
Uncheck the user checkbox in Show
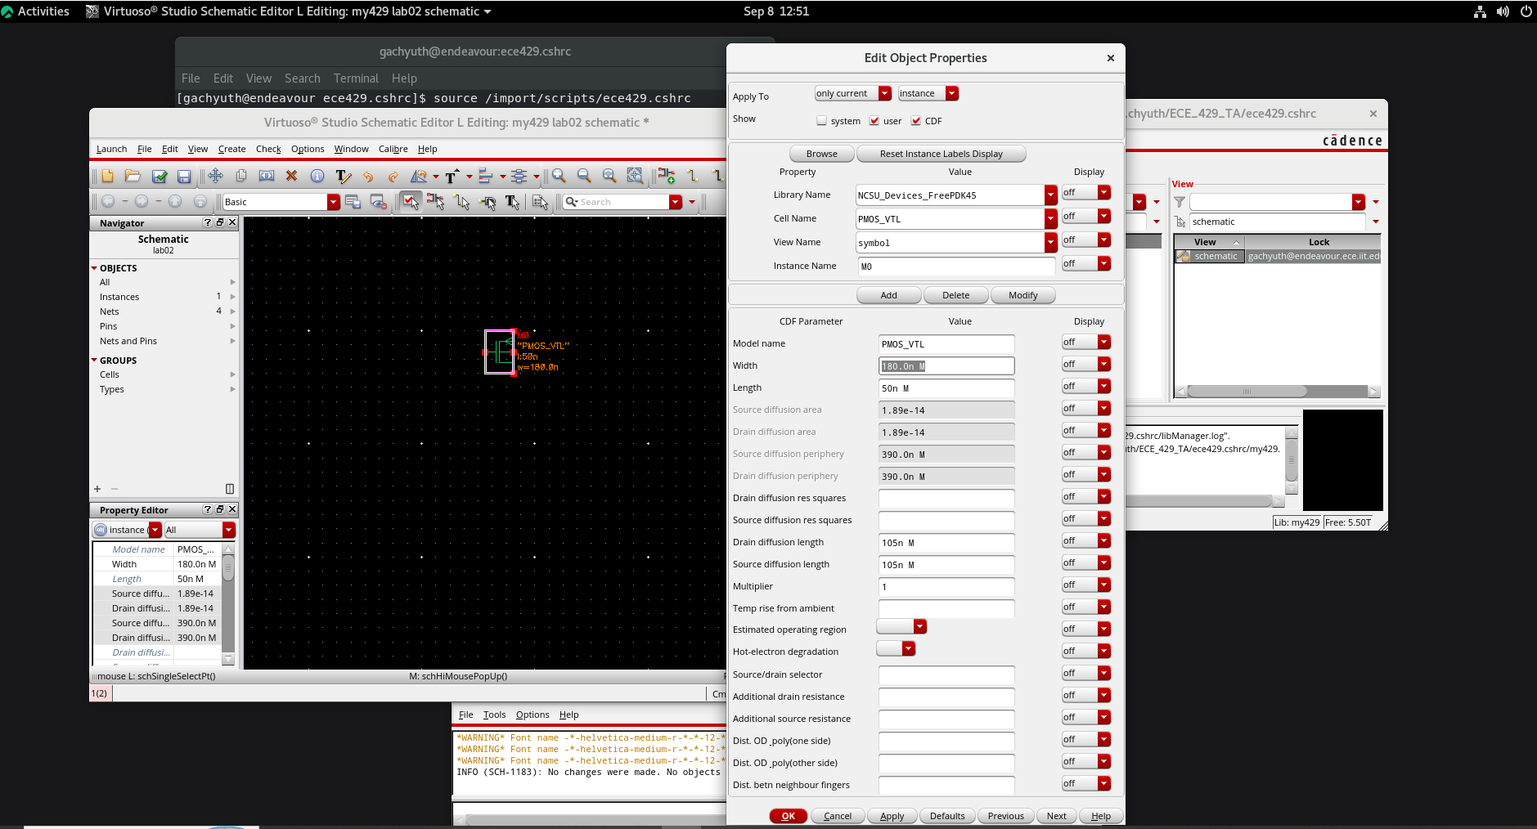tap(874, 121)
